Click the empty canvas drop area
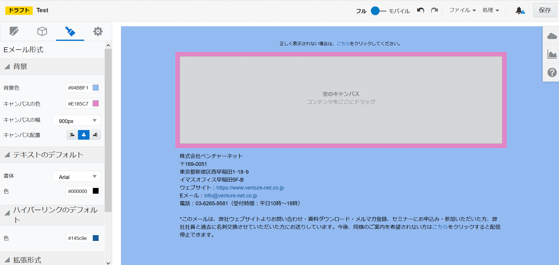Image resolution: width=559 pixels, height=265 pixels. coord(341,100)
